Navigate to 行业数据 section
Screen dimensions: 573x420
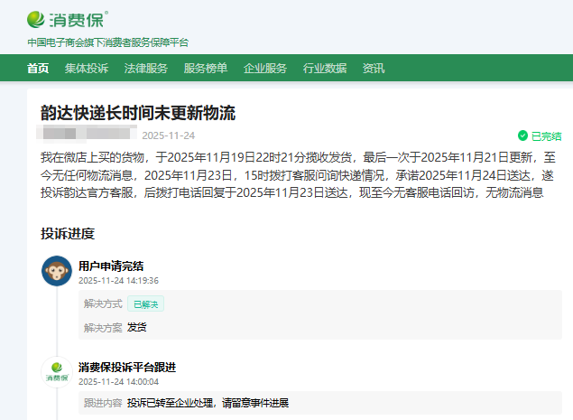click(324, 69)
